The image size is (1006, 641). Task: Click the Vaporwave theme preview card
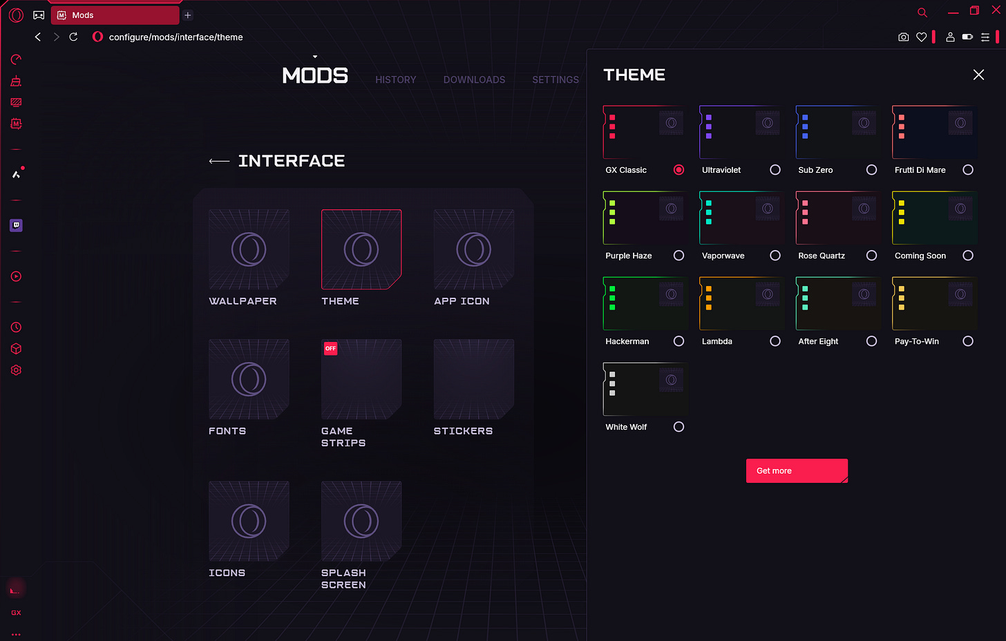pos(742,218)
